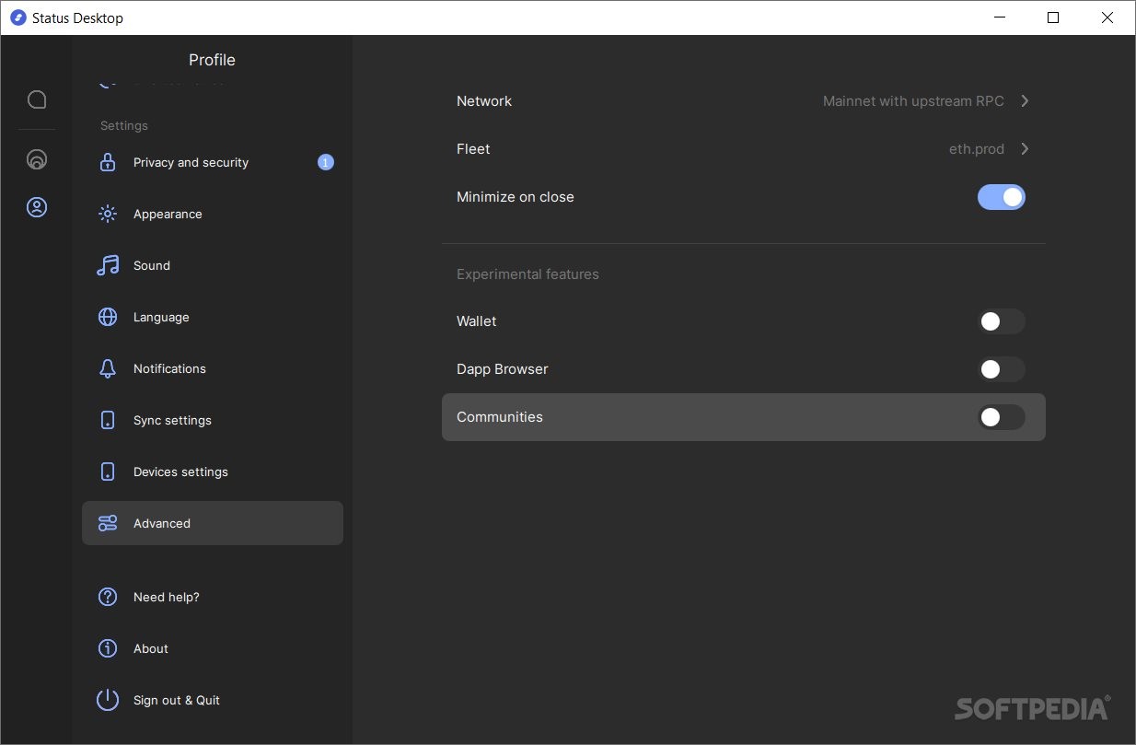1136x745 pixels.
Task: Click the 'eth.prod' fleet value
Action: coord(977,149)
